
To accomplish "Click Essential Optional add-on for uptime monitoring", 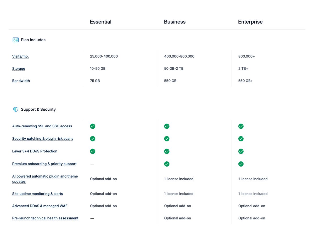I will click(104, 194).
